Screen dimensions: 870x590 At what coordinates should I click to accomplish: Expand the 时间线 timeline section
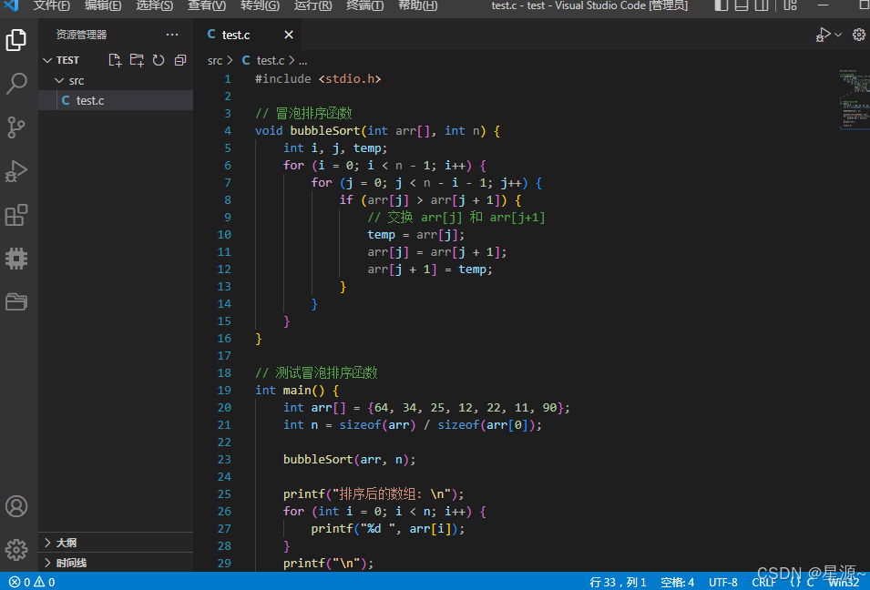pos(116,563)
